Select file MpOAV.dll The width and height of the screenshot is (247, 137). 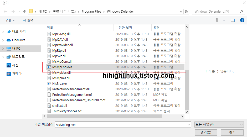60,39
